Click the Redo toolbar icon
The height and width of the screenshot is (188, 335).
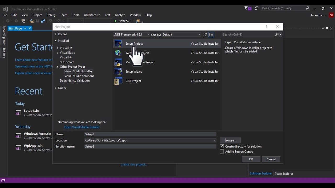pyautogui.click(x=59, y=21)
